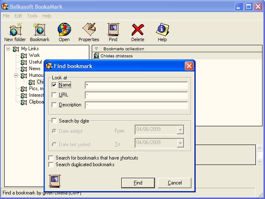Screen dimensions: 265x199
Task: Select the Date last visited radio button
Action: (54, 145)
